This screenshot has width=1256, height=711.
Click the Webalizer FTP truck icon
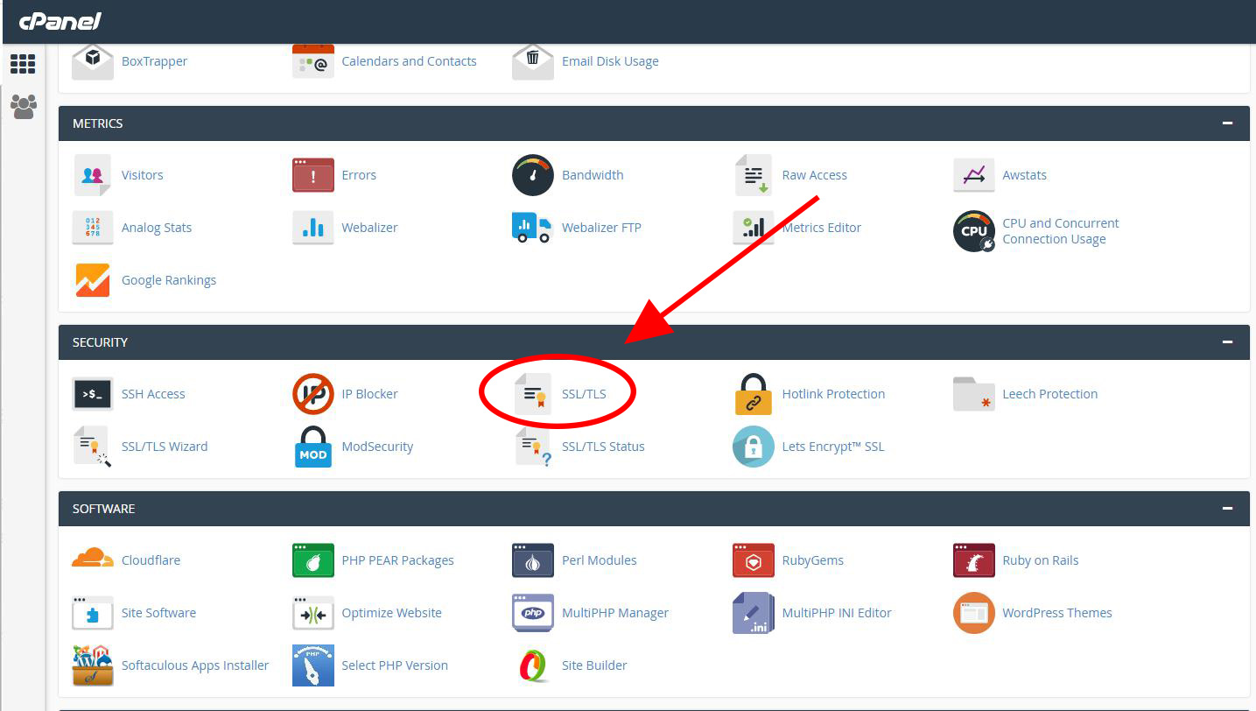(533, 228)
